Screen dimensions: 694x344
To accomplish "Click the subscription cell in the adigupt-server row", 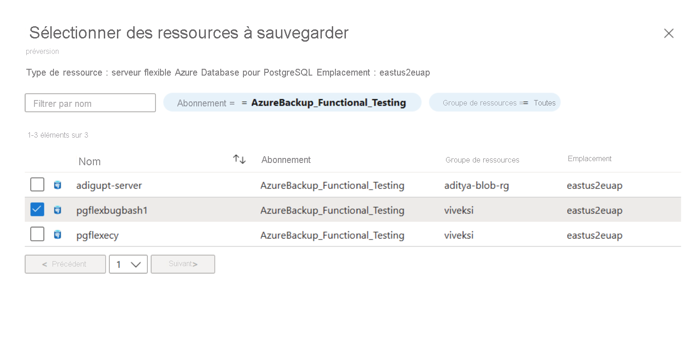I will [x=332, y=186].
